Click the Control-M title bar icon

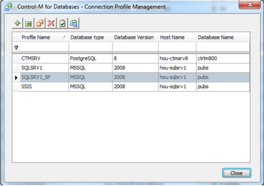(8, 7)
